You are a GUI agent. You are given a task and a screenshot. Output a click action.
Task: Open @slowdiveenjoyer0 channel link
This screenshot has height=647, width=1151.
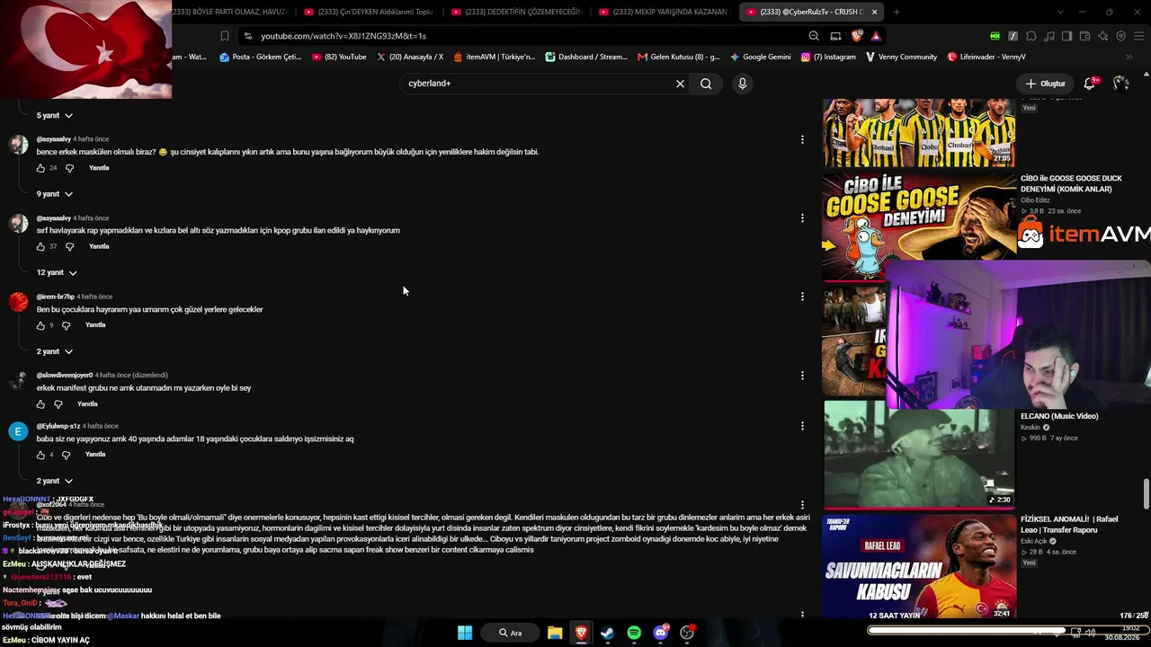click(x=65, y=375)
